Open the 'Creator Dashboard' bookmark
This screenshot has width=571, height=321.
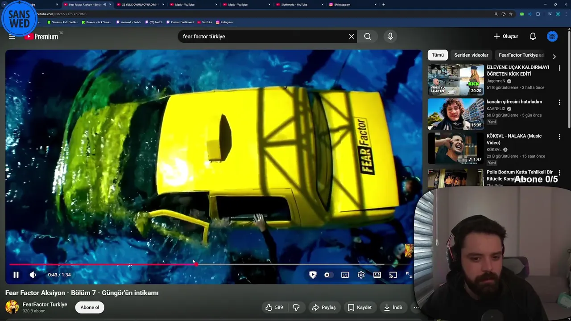click(180, 22)
